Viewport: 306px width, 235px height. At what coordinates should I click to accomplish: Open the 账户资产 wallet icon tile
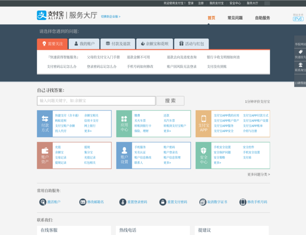[45, 156]
